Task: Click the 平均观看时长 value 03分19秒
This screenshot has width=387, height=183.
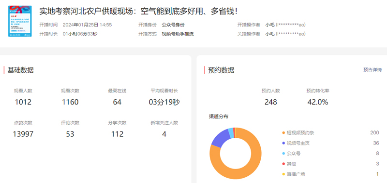Action: click(x=164, y=102)
